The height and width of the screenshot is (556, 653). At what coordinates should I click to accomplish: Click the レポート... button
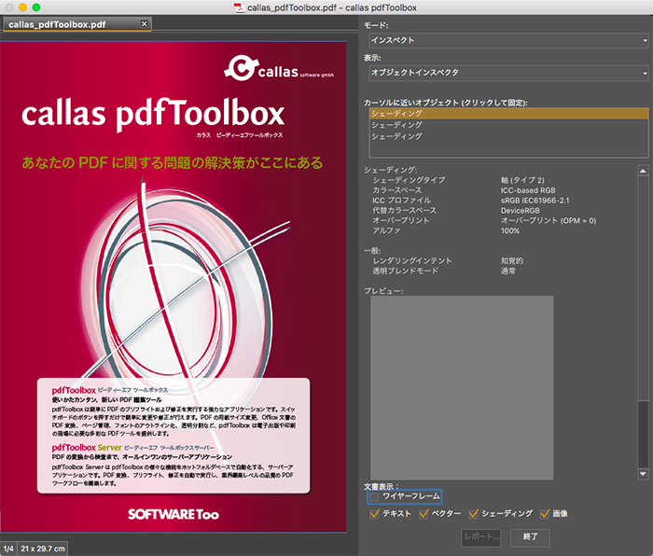point(481,537)
